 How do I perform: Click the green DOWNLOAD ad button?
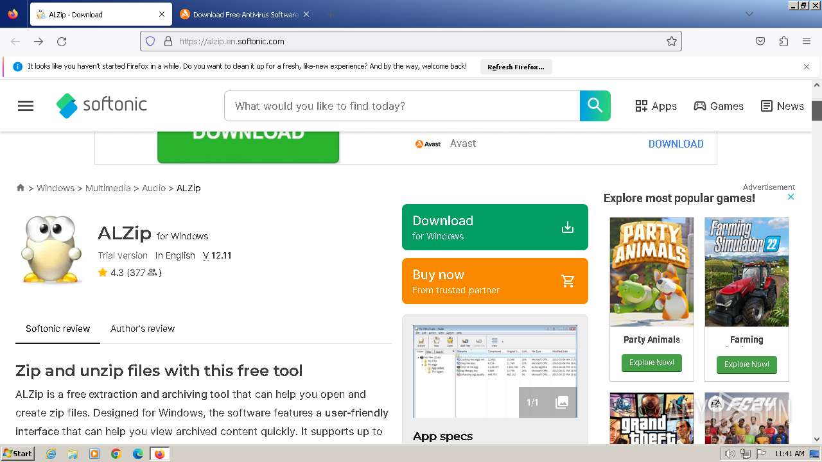tap(248, 148)
